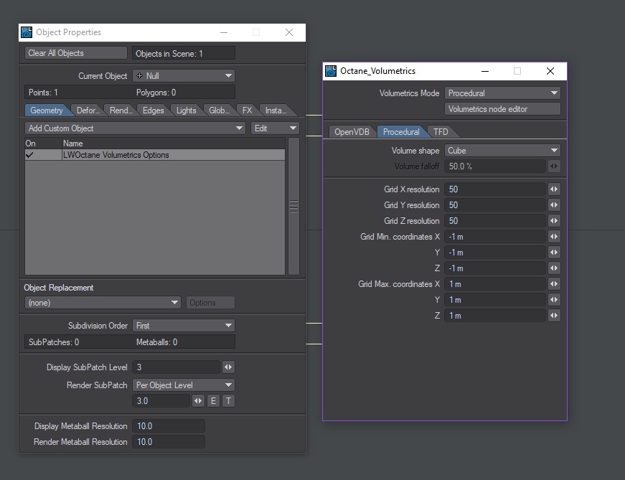Click the Grid Z resolution input field
625x480 pixels.
tap(494, 221)
